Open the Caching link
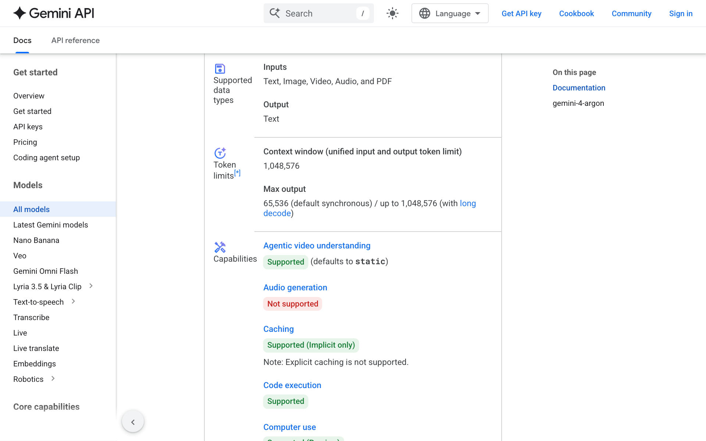 [278, 329]
